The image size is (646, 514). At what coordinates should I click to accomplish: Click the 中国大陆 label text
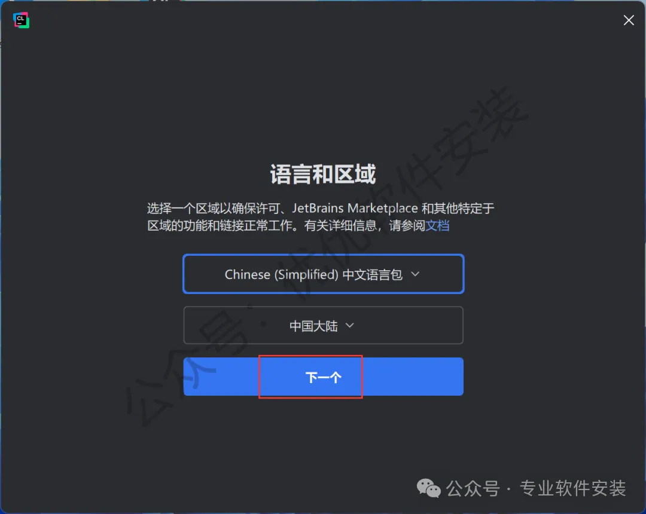(313, 326)
